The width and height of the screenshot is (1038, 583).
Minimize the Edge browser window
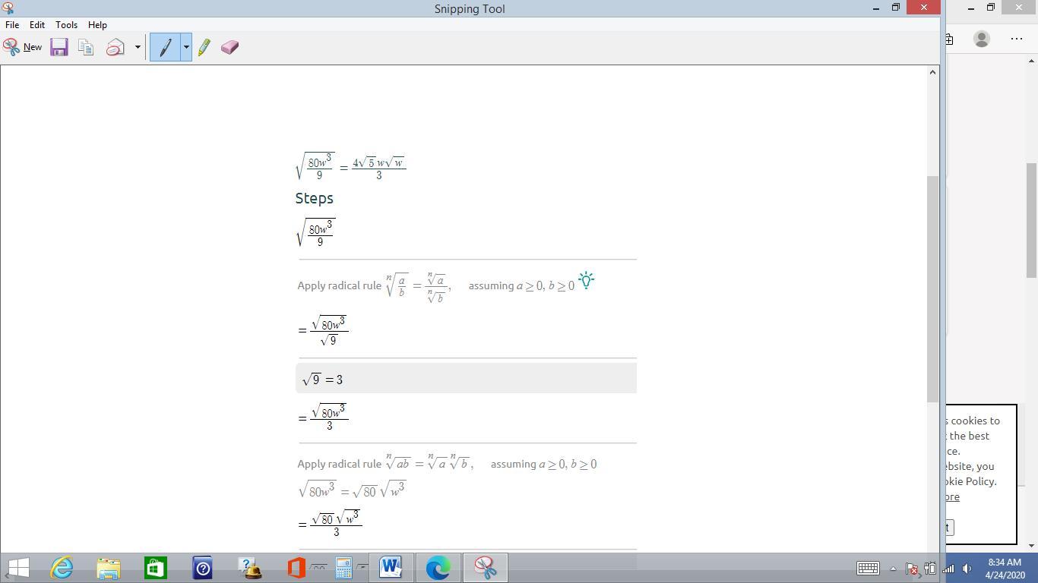coord(971,8)
